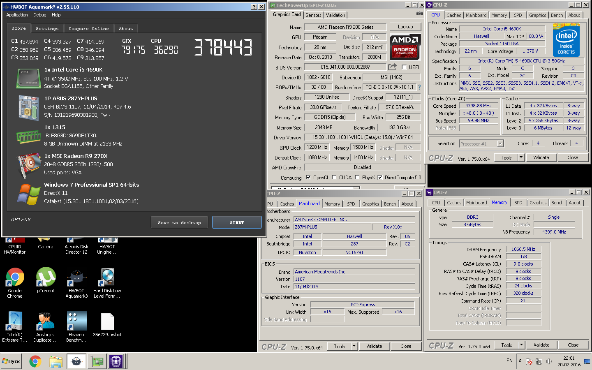The image size is (592, 370).
Task: Toggle the CUDA checkbox
Action: (x=334, y=178)
